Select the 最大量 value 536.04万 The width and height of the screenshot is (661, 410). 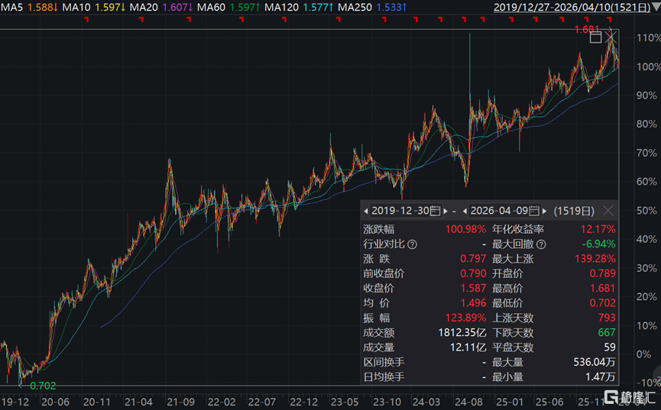(x=595, y=363)
